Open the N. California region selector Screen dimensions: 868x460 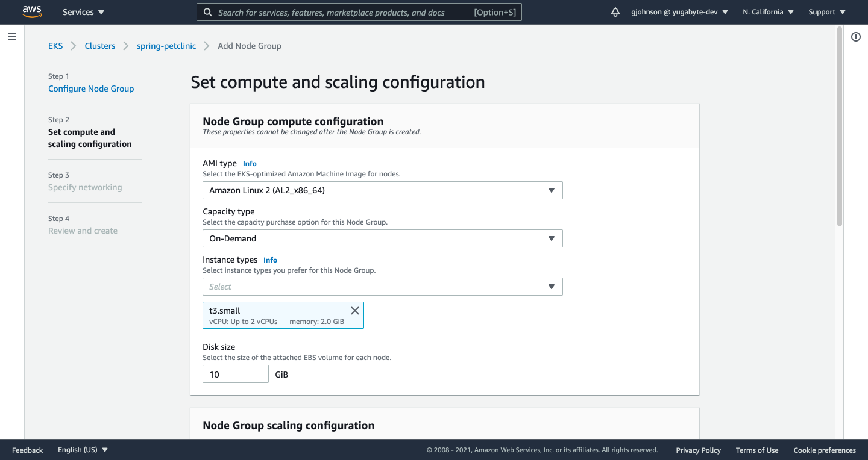(768, 12)
